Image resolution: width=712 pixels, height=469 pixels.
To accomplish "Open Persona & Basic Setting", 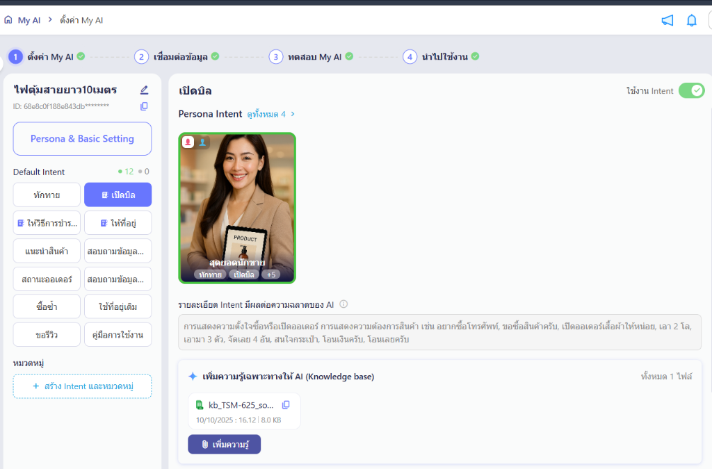I will (x=82, y=138).
